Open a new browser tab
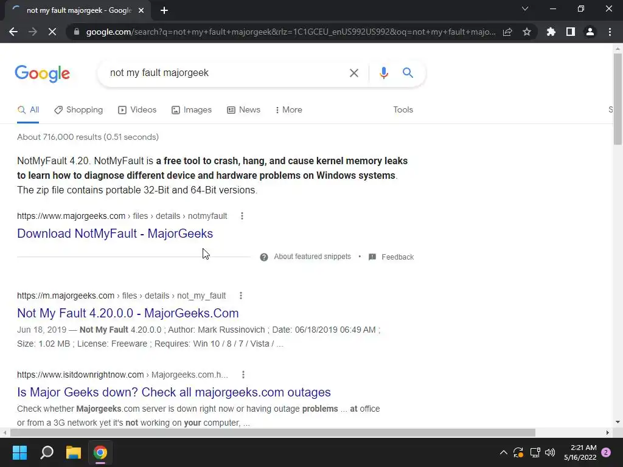This screenshot has height=467, width=623. (164, 10)
